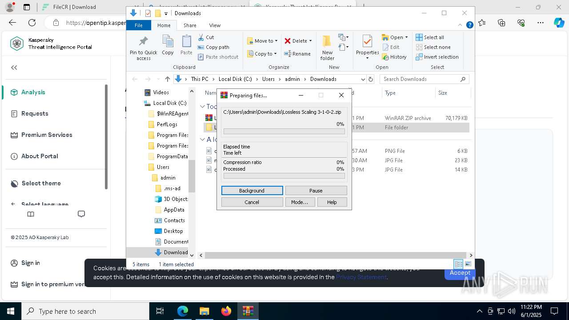569x320 pixels.
Task: Switch to the View ribbon tab
Action: (215, 25)
